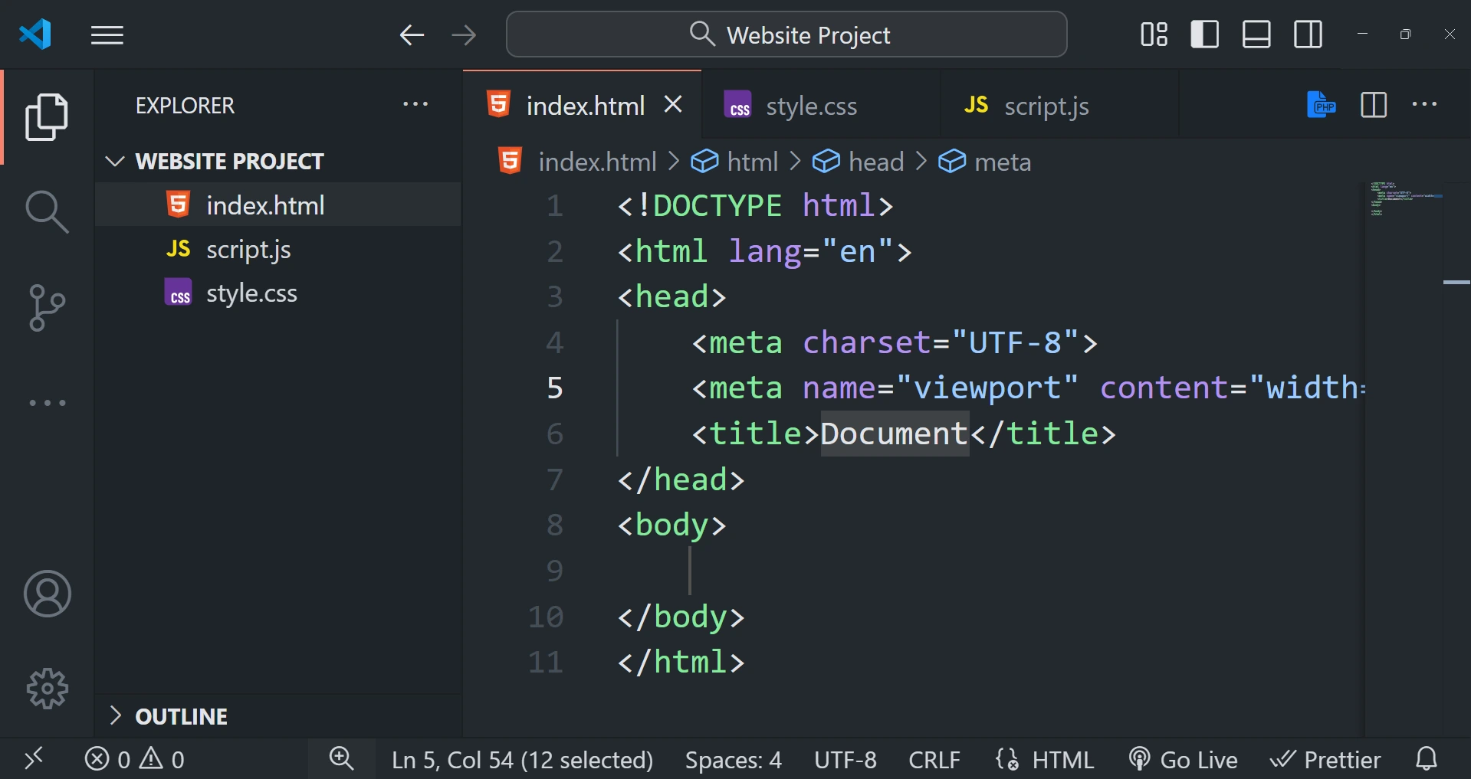Toggle the secondary sidebar
This screenshot has height=779, width=1471.
click(x=1307, y=34)
